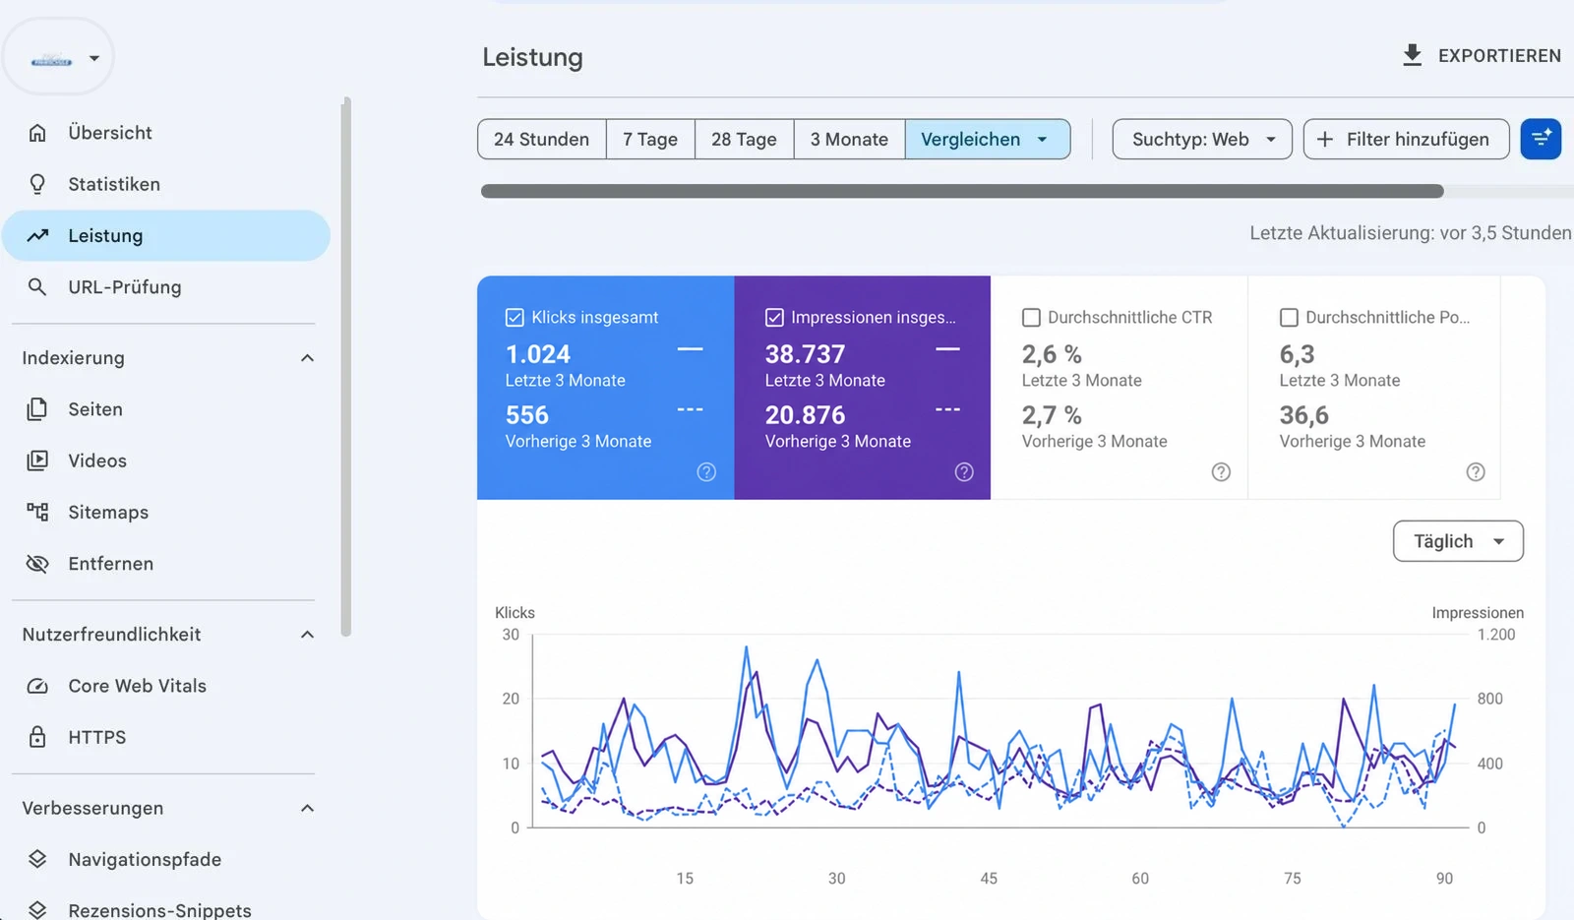Uncheck the Impressionen insgesamt checkbox
Viewport: 1574px width, 920px height.
click(x=774, y=317)
